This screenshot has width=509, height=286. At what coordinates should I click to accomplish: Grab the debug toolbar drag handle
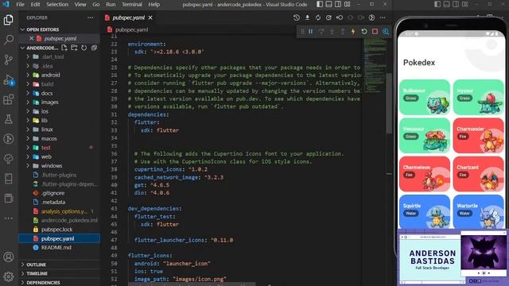click(302, 32)
